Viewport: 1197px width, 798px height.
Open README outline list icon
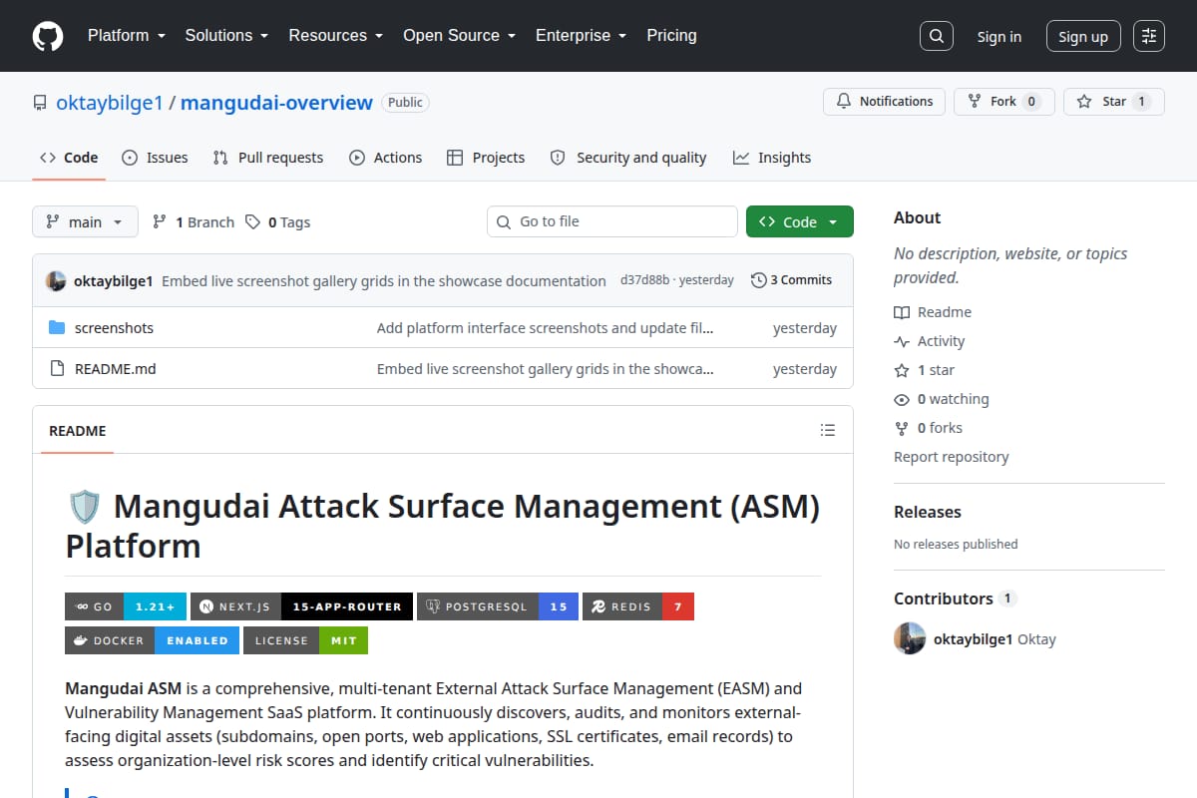[x=827, y=431]
